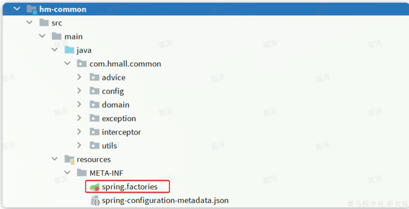This screenshot has height=209, width=409.
Task: Select the interceptor package label
Action: [121, 132]
